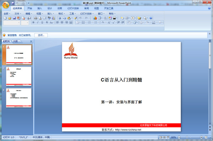Switch to Slide Sorter view icon

pyautogui.click(x=164, y=137)
